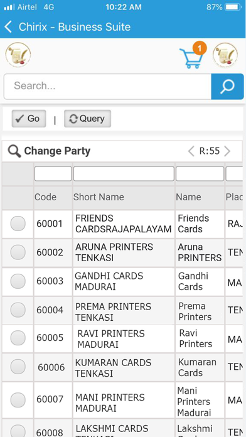Sort by Code column header
Image resolution: width=246 pixels, height=437 pixels.
[x=45, y=197]
